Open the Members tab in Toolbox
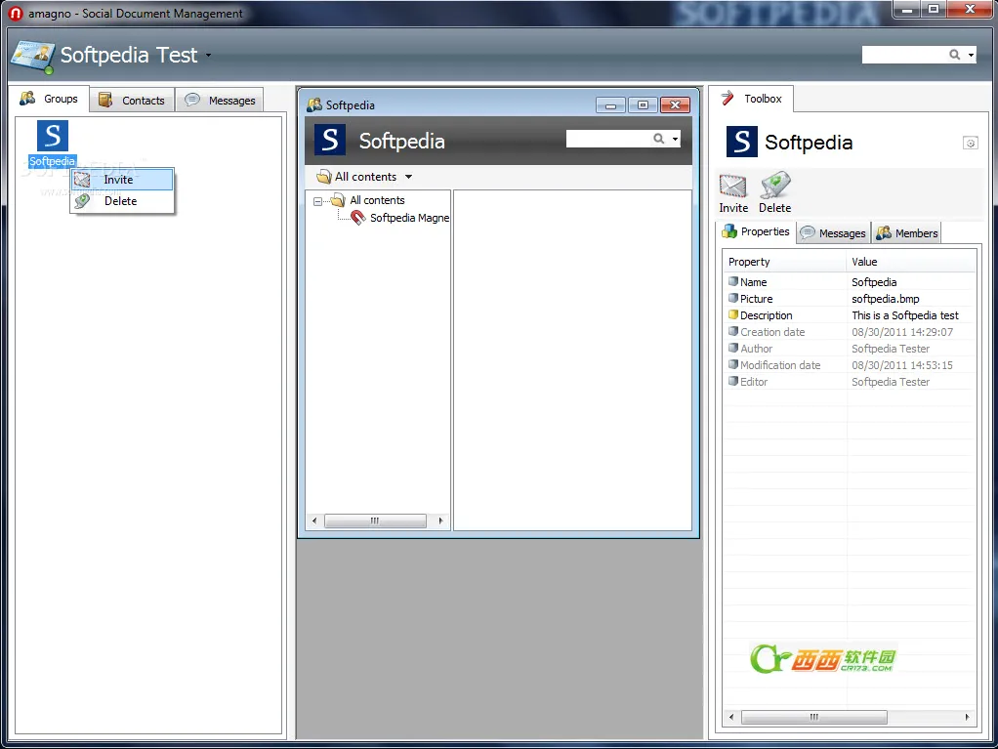This screenshot has height=749, width=998. (x=906, y=233)
